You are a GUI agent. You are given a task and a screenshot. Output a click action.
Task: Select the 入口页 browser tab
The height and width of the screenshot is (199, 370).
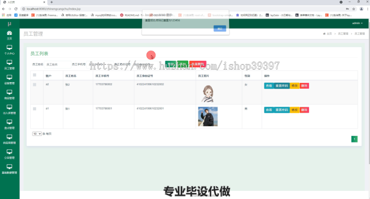coord(23,2)
